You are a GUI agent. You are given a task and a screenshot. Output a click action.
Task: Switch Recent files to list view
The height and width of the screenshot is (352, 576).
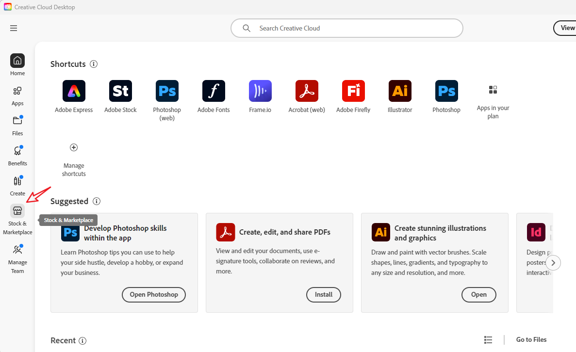pos(488,340)
